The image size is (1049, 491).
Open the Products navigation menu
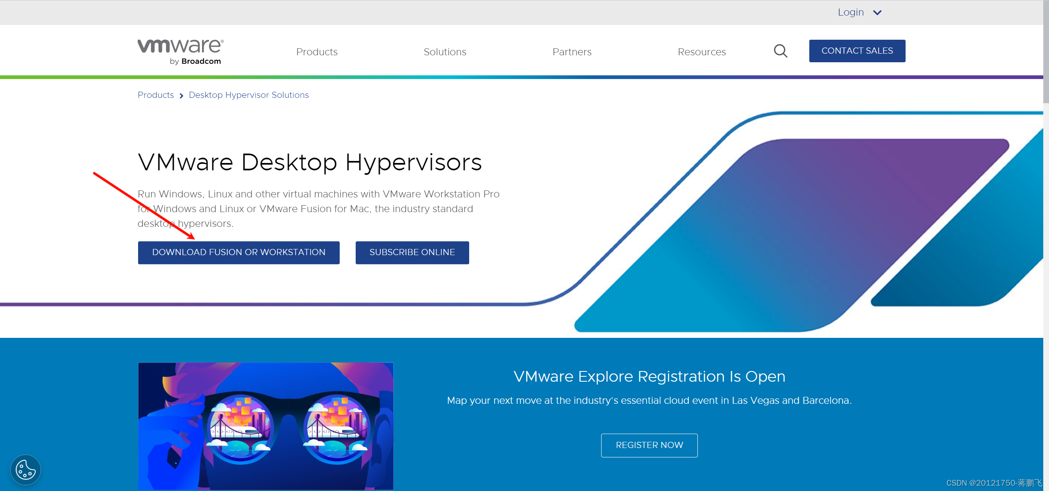[x=317, y=52]
